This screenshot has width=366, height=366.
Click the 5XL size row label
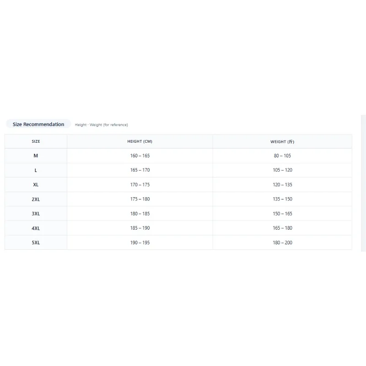[36, 243]
